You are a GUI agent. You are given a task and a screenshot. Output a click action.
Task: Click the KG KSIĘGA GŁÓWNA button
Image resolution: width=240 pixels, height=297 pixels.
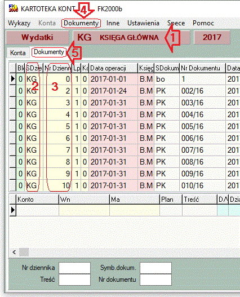[131, 37]
